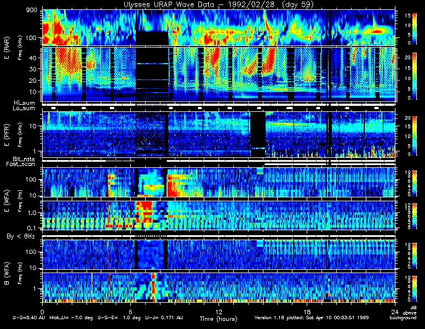Select the "Hi_sum" row label
Screen dimensions: 425x329
pos(25,103)
